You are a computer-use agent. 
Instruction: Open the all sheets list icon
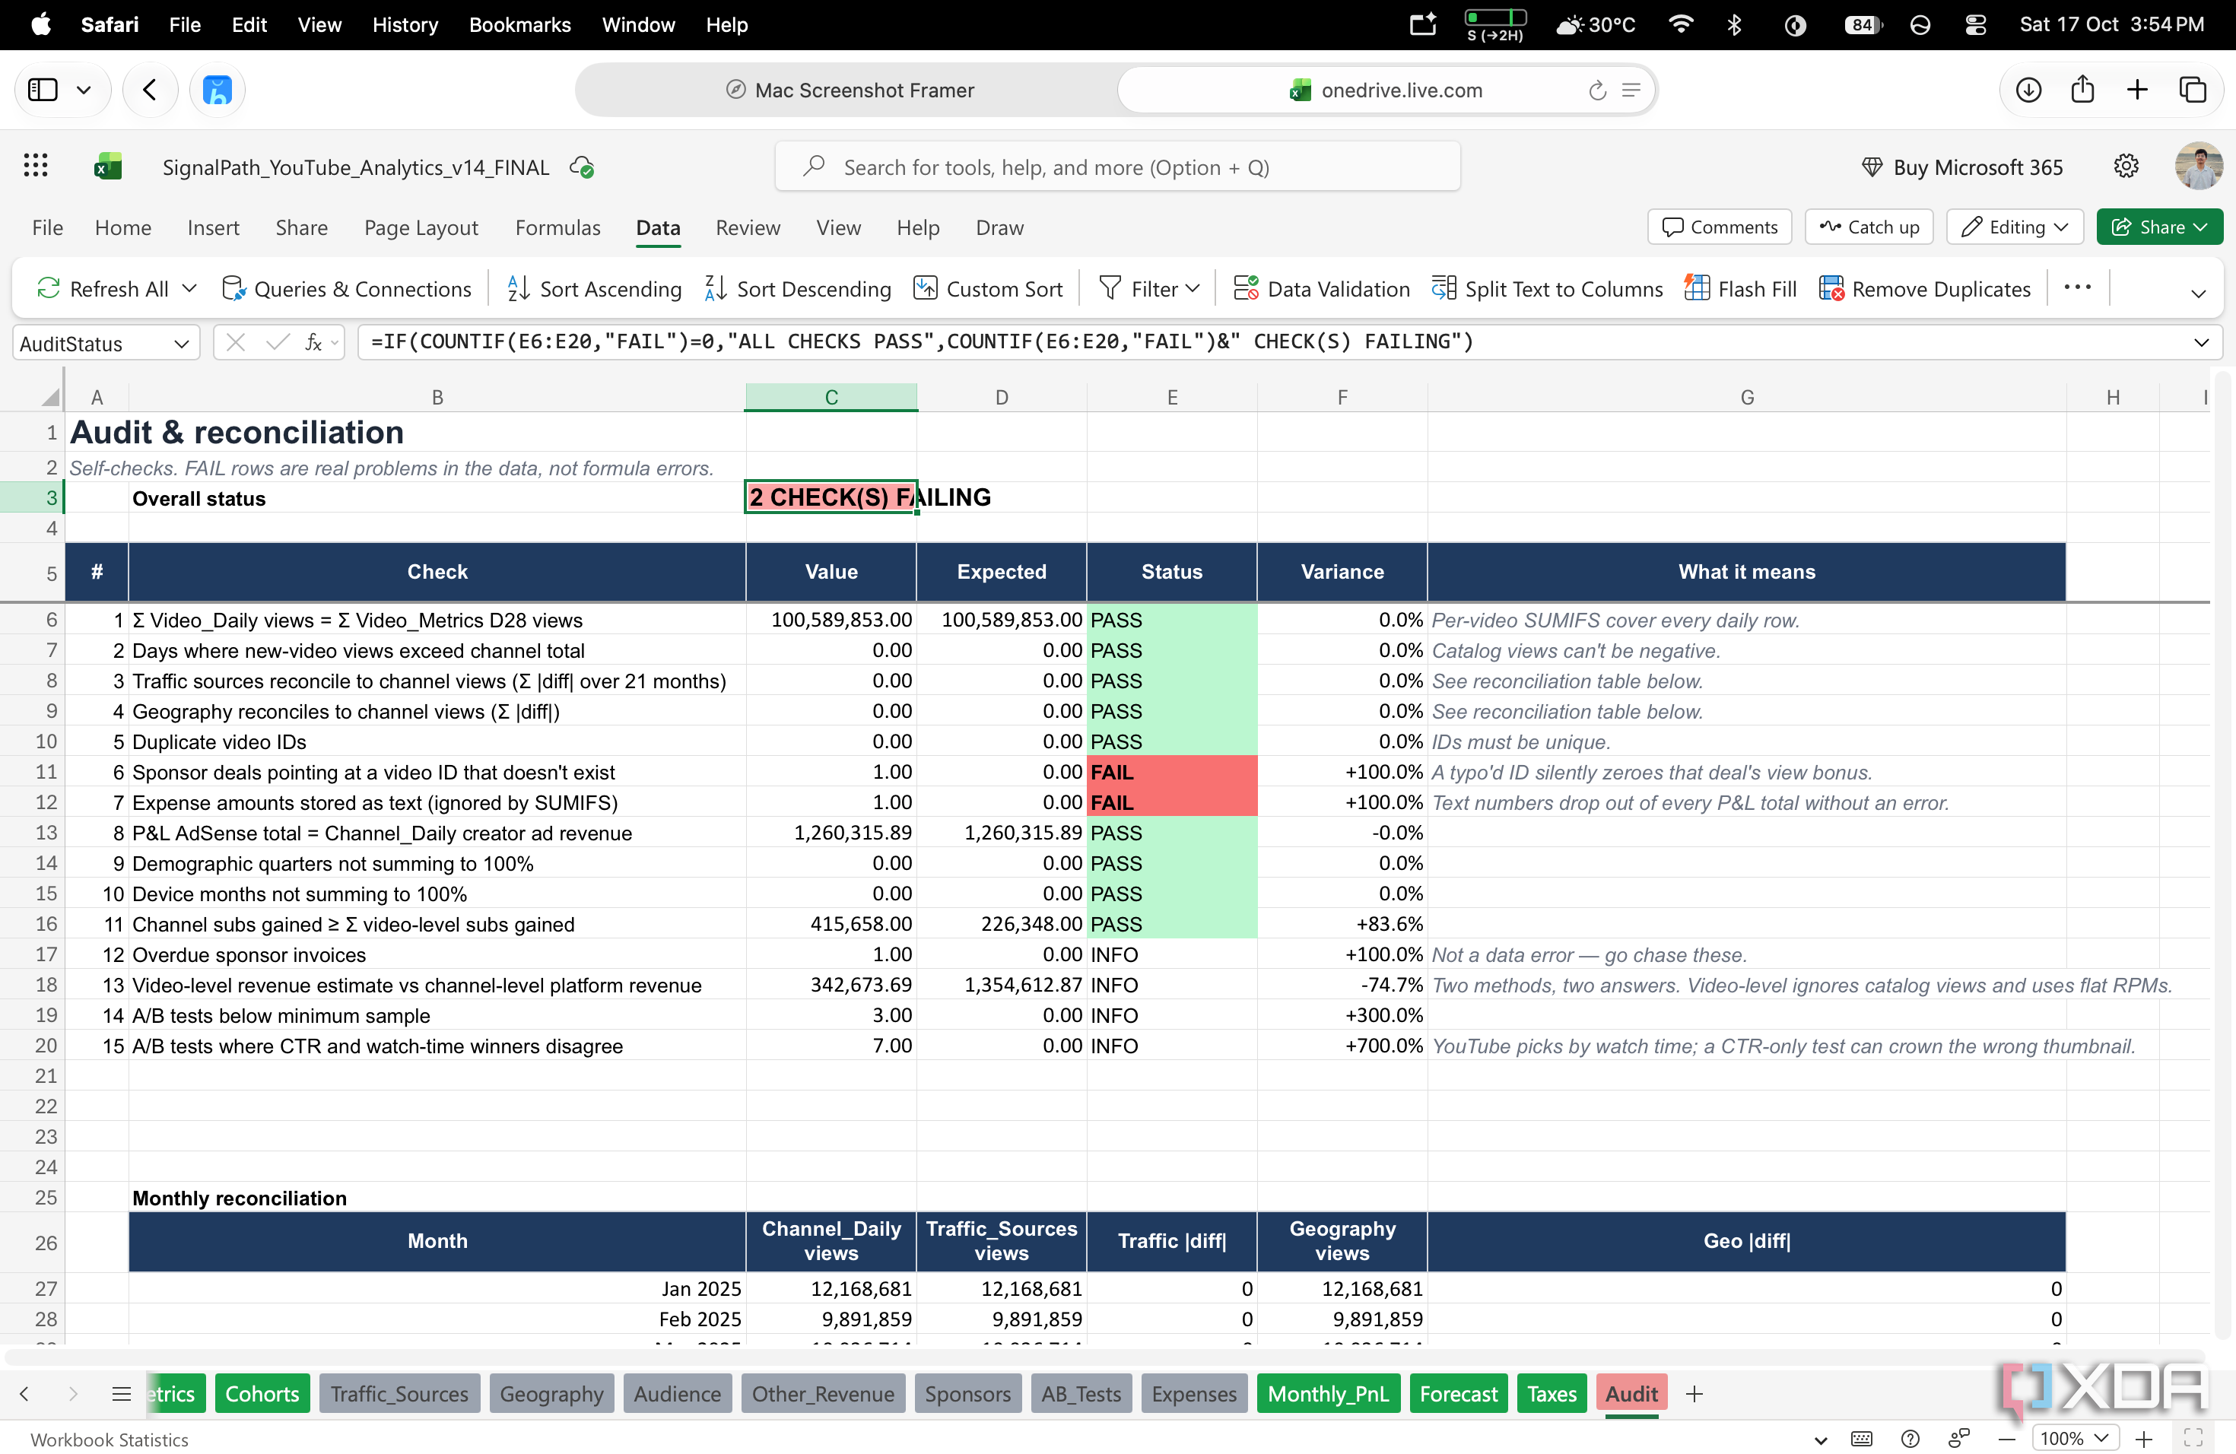pyautogui.click(x=121, y=1394)
